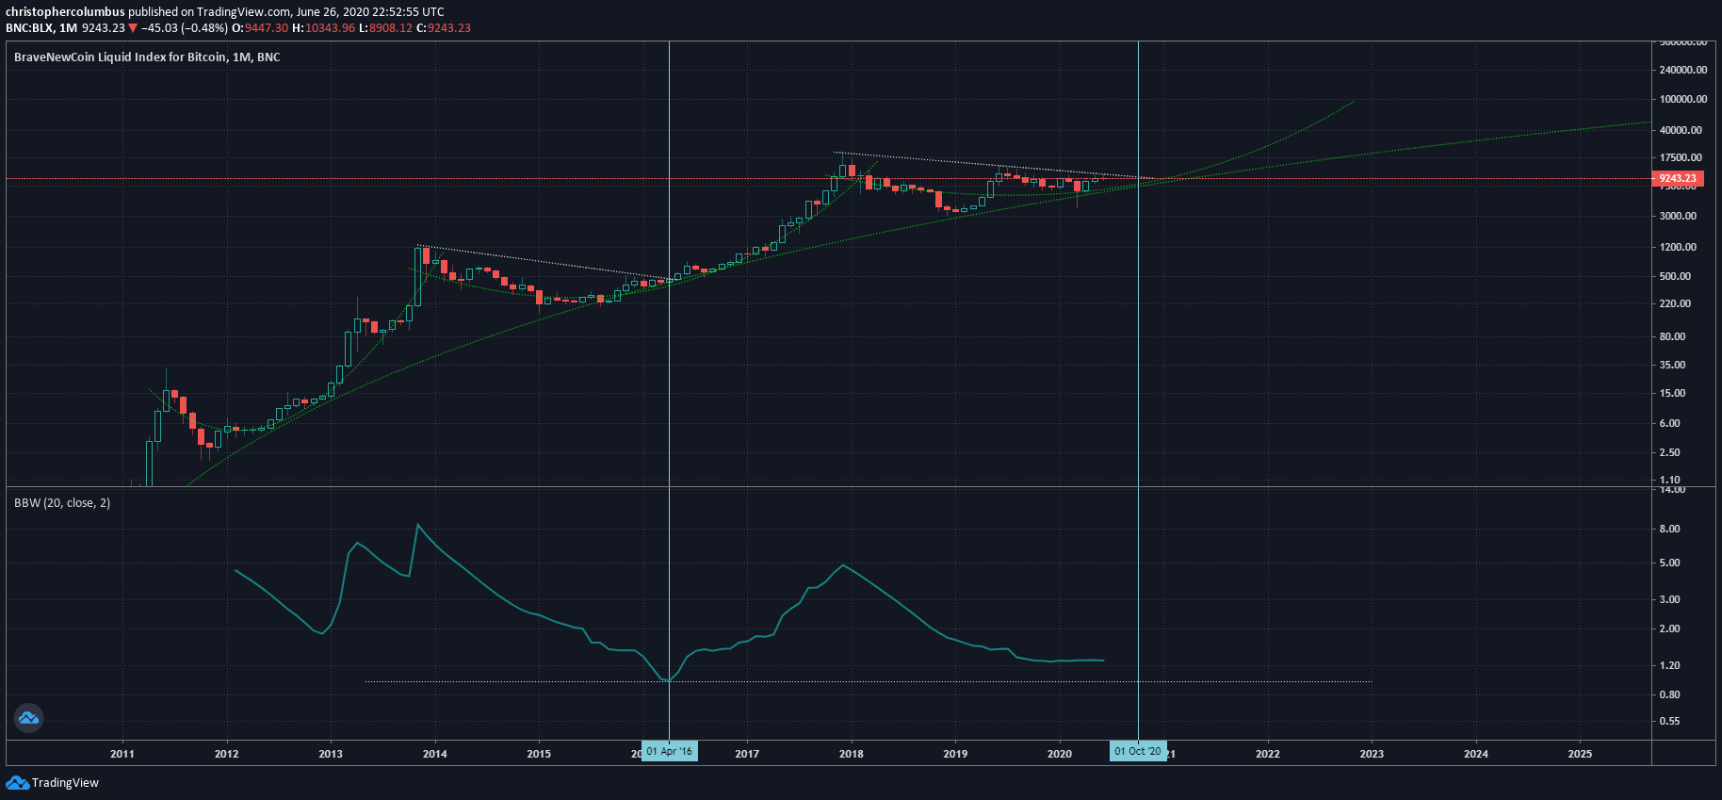
Task: Click the 2017 year label on the time axis
Action: point(747,753)
